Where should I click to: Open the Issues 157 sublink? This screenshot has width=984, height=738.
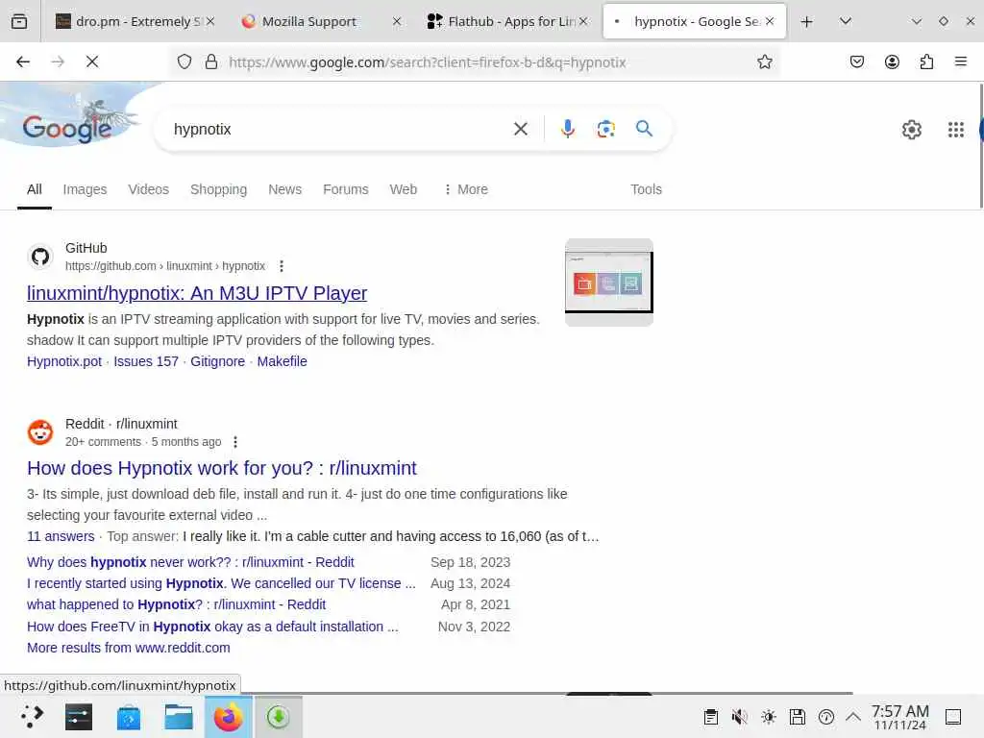[146, 361]
